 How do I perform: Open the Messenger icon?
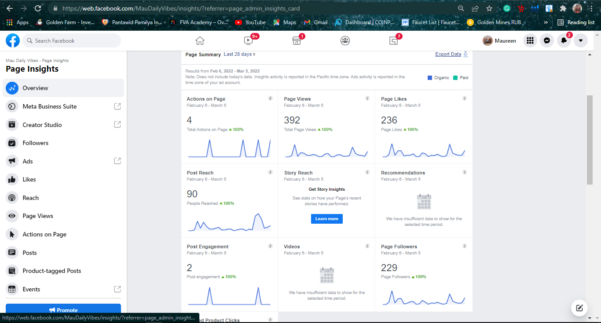[547, 40]
